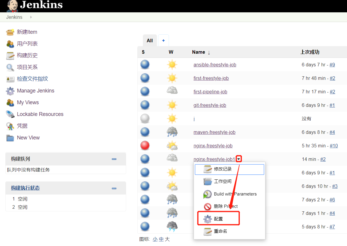Set icon size to 小
Viewport: 347px width, 246px height.
point(155,239)
